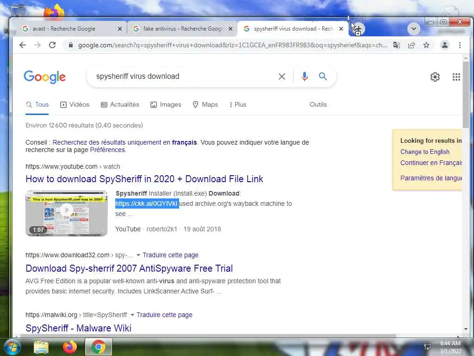
Task: Select the Vidéos results filter
Action: 75,105
